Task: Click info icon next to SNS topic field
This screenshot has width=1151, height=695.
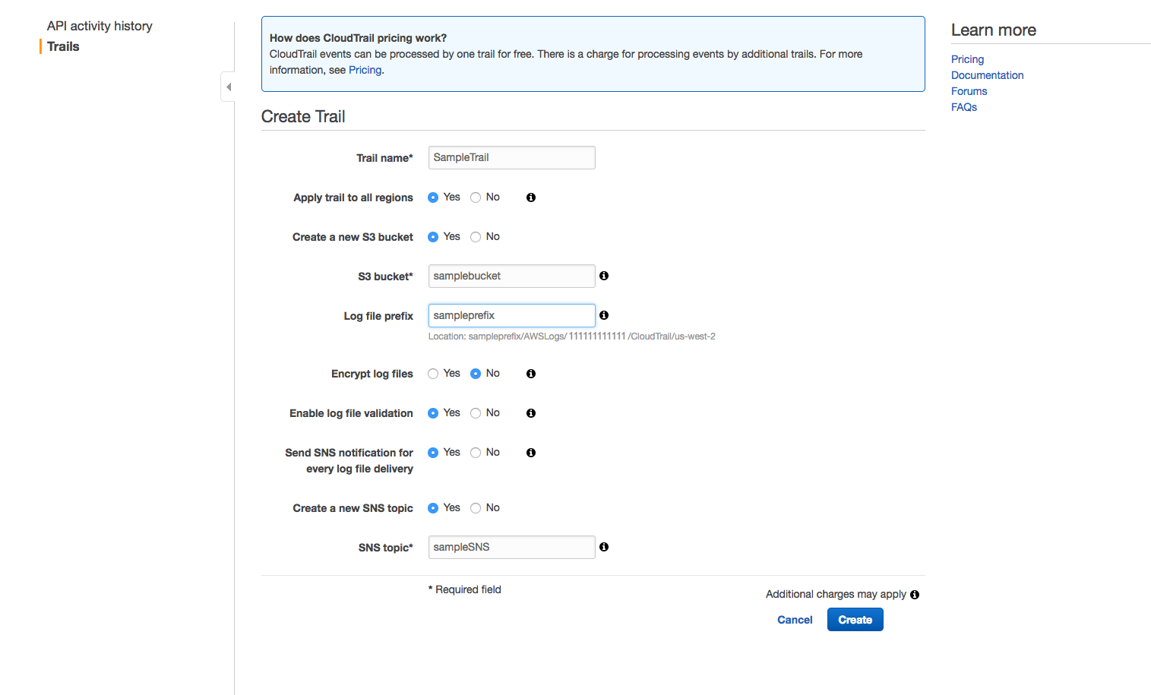Action: point(604,547)
